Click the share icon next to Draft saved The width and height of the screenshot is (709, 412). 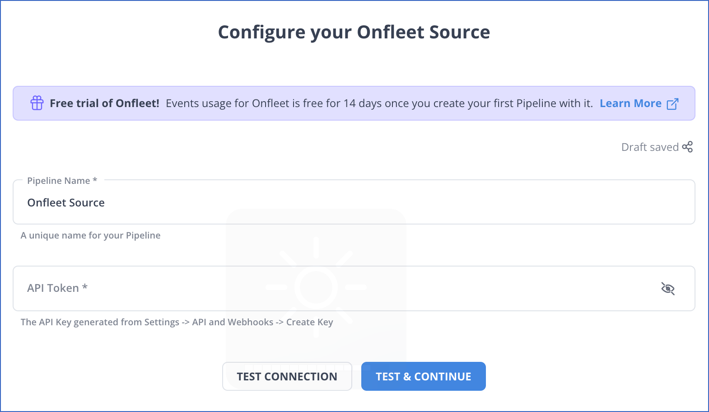pos(688,146)
